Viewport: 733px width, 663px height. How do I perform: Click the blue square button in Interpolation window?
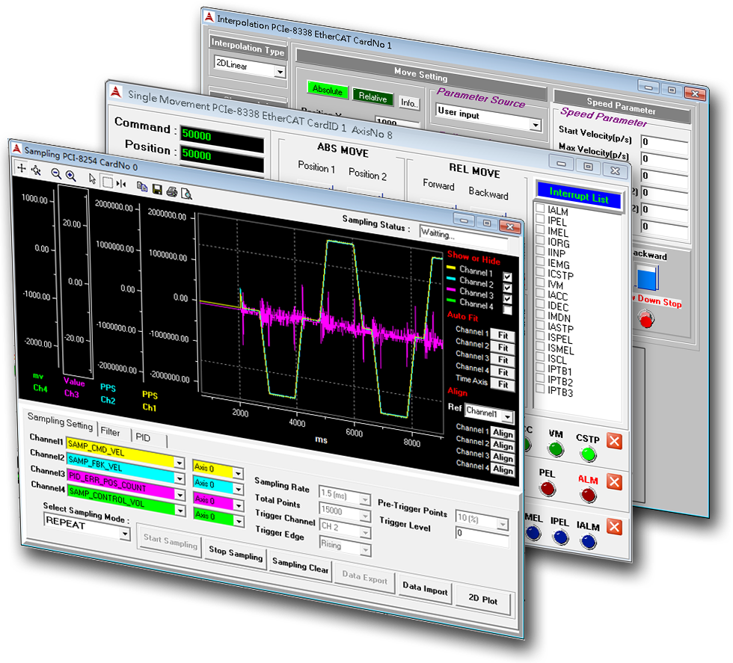pyautogui.click(x=648, y=279)
